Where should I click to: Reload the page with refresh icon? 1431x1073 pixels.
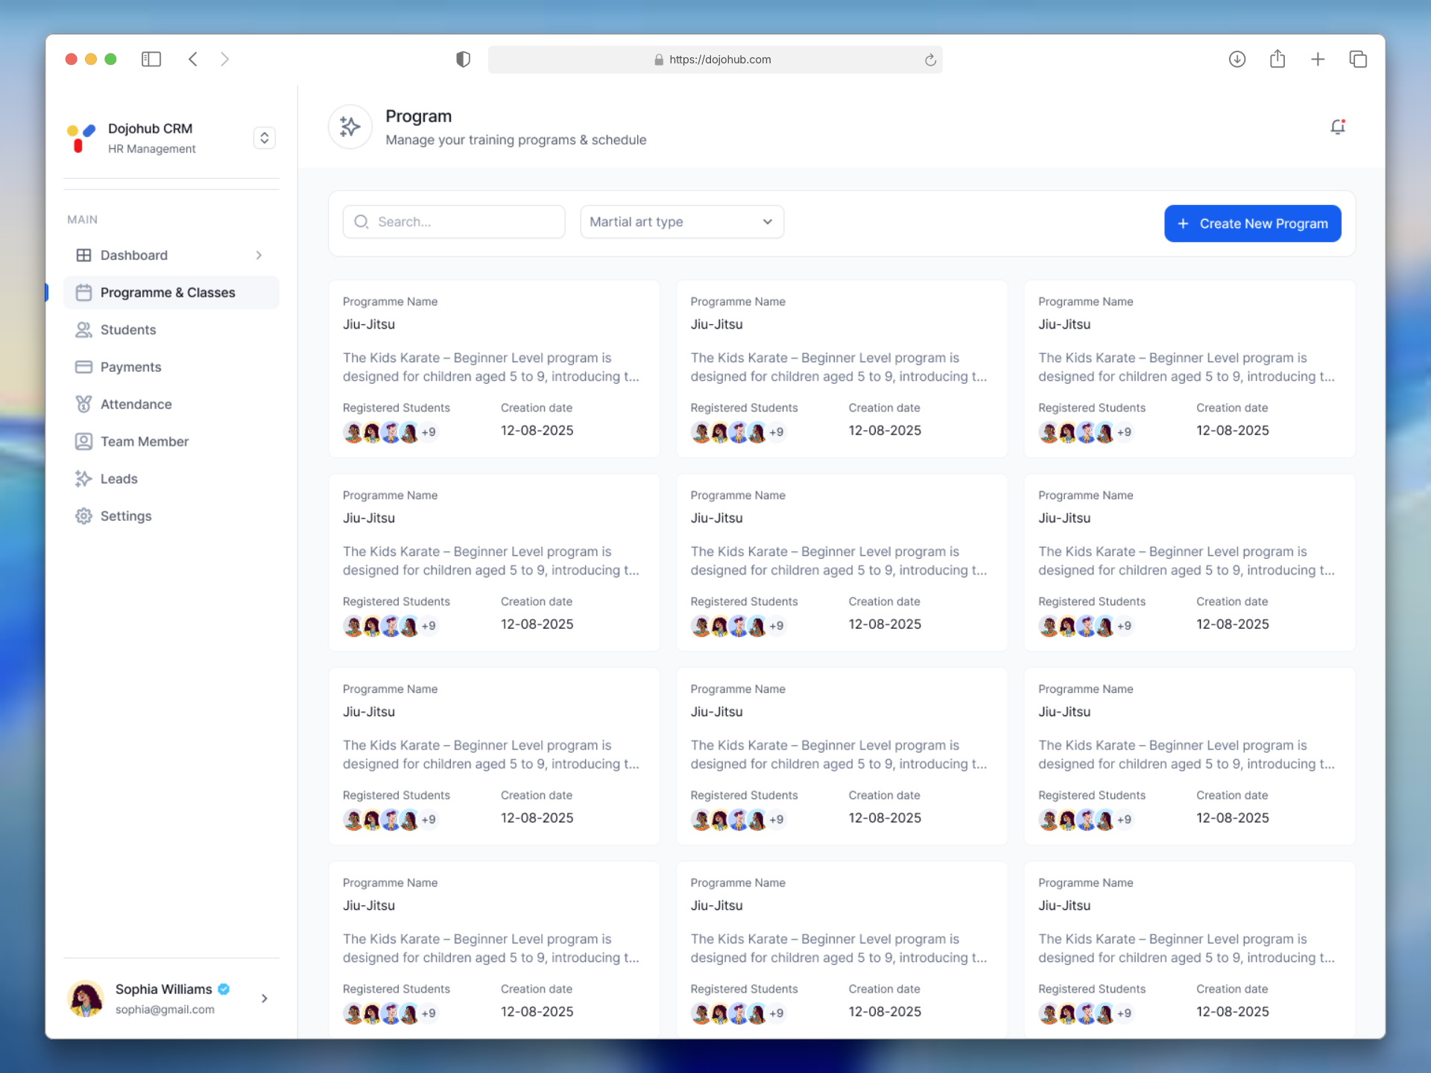click(x=930, y=60)
